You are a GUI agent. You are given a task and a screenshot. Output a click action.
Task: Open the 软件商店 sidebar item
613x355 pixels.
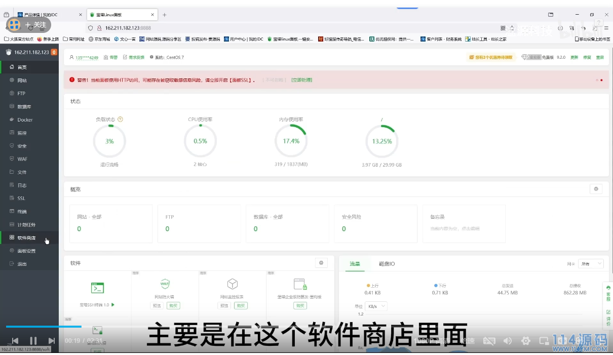(26, 238)
